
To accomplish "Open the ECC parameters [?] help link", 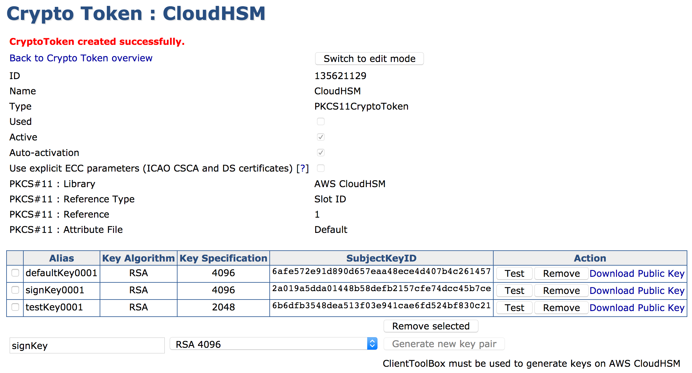I will click(302, 168).
